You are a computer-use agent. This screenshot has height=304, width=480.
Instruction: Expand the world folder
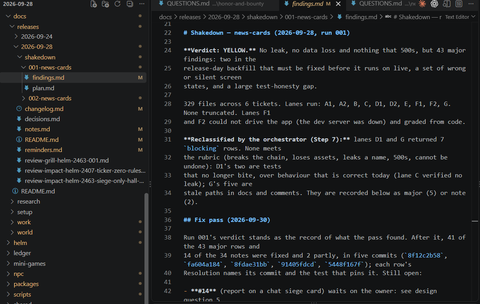[x=13, y=232]
